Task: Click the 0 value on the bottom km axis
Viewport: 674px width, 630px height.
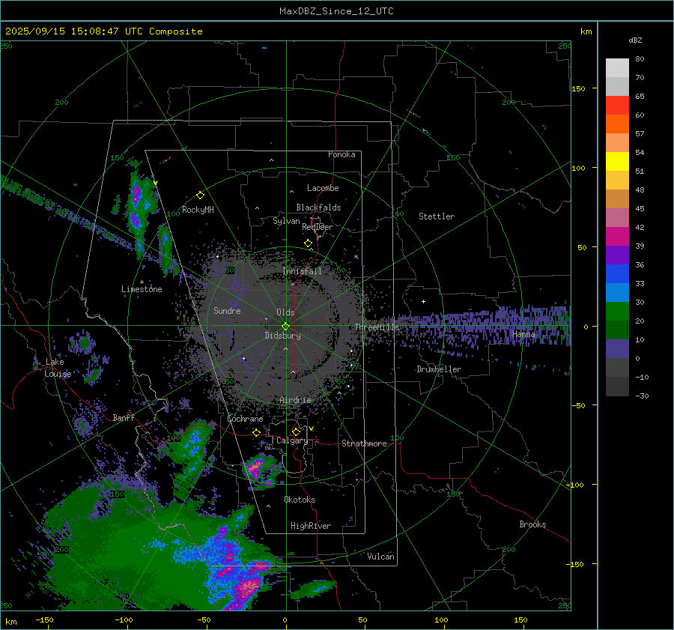Action: point(285,620)
